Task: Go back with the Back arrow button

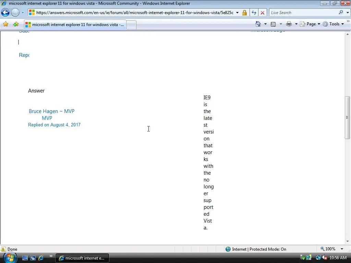Action: [5, 13]
